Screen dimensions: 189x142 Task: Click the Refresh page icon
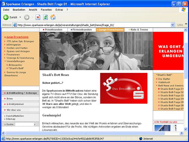coord(45,17)
